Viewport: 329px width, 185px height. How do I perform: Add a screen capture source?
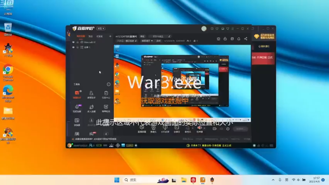[142, 129]
